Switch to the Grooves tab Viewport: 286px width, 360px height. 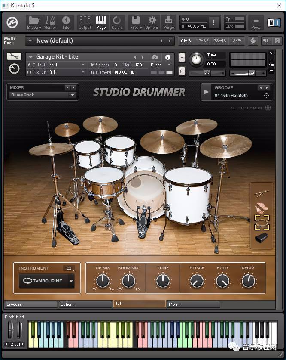31,304
